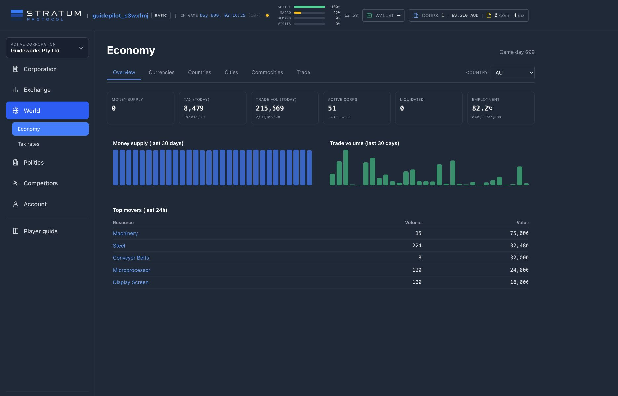This screenshot has height=396, width=618.
Task: Click the Settle progress bar
Action: coord(309,7)
